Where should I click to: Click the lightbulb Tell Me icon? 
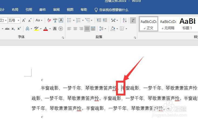pos(96,10)
